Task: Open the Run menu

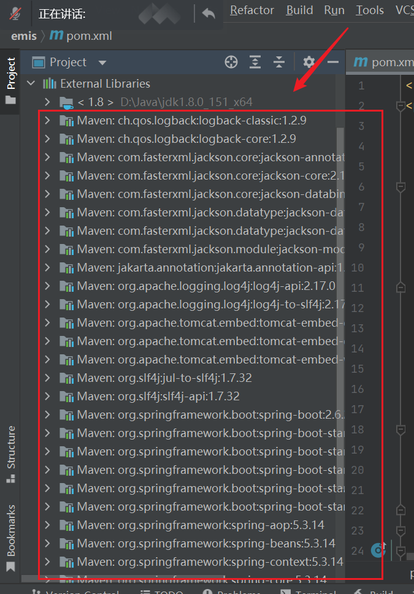Action: point(334,10)
